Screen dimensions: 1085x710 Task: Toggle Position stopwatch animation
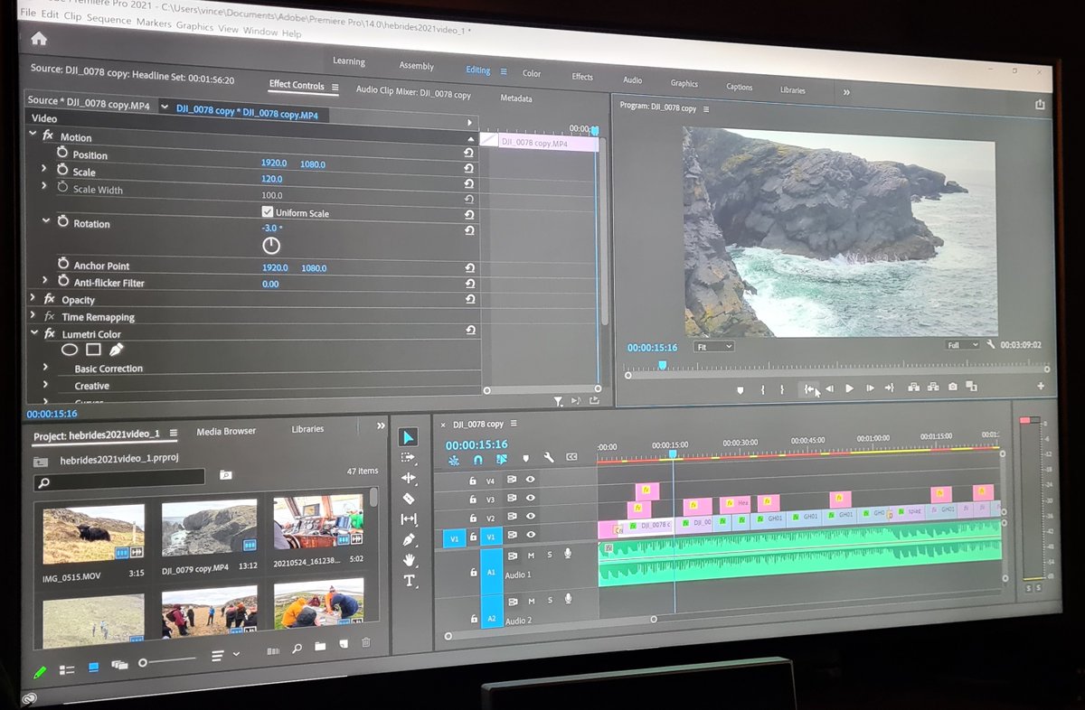(x=62, y=154)
